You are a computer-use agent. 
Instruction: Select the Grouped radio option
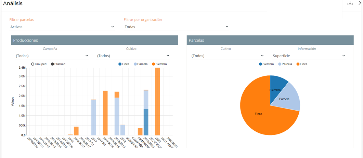click(x=33, y=64)
